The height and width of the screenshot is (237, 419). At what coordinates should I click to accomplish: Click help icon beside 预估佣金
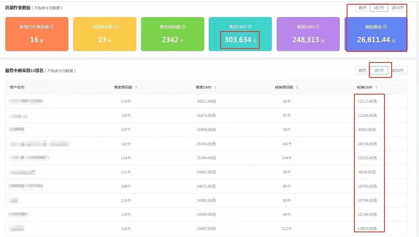pyautogui.click(x=385, y=27)
